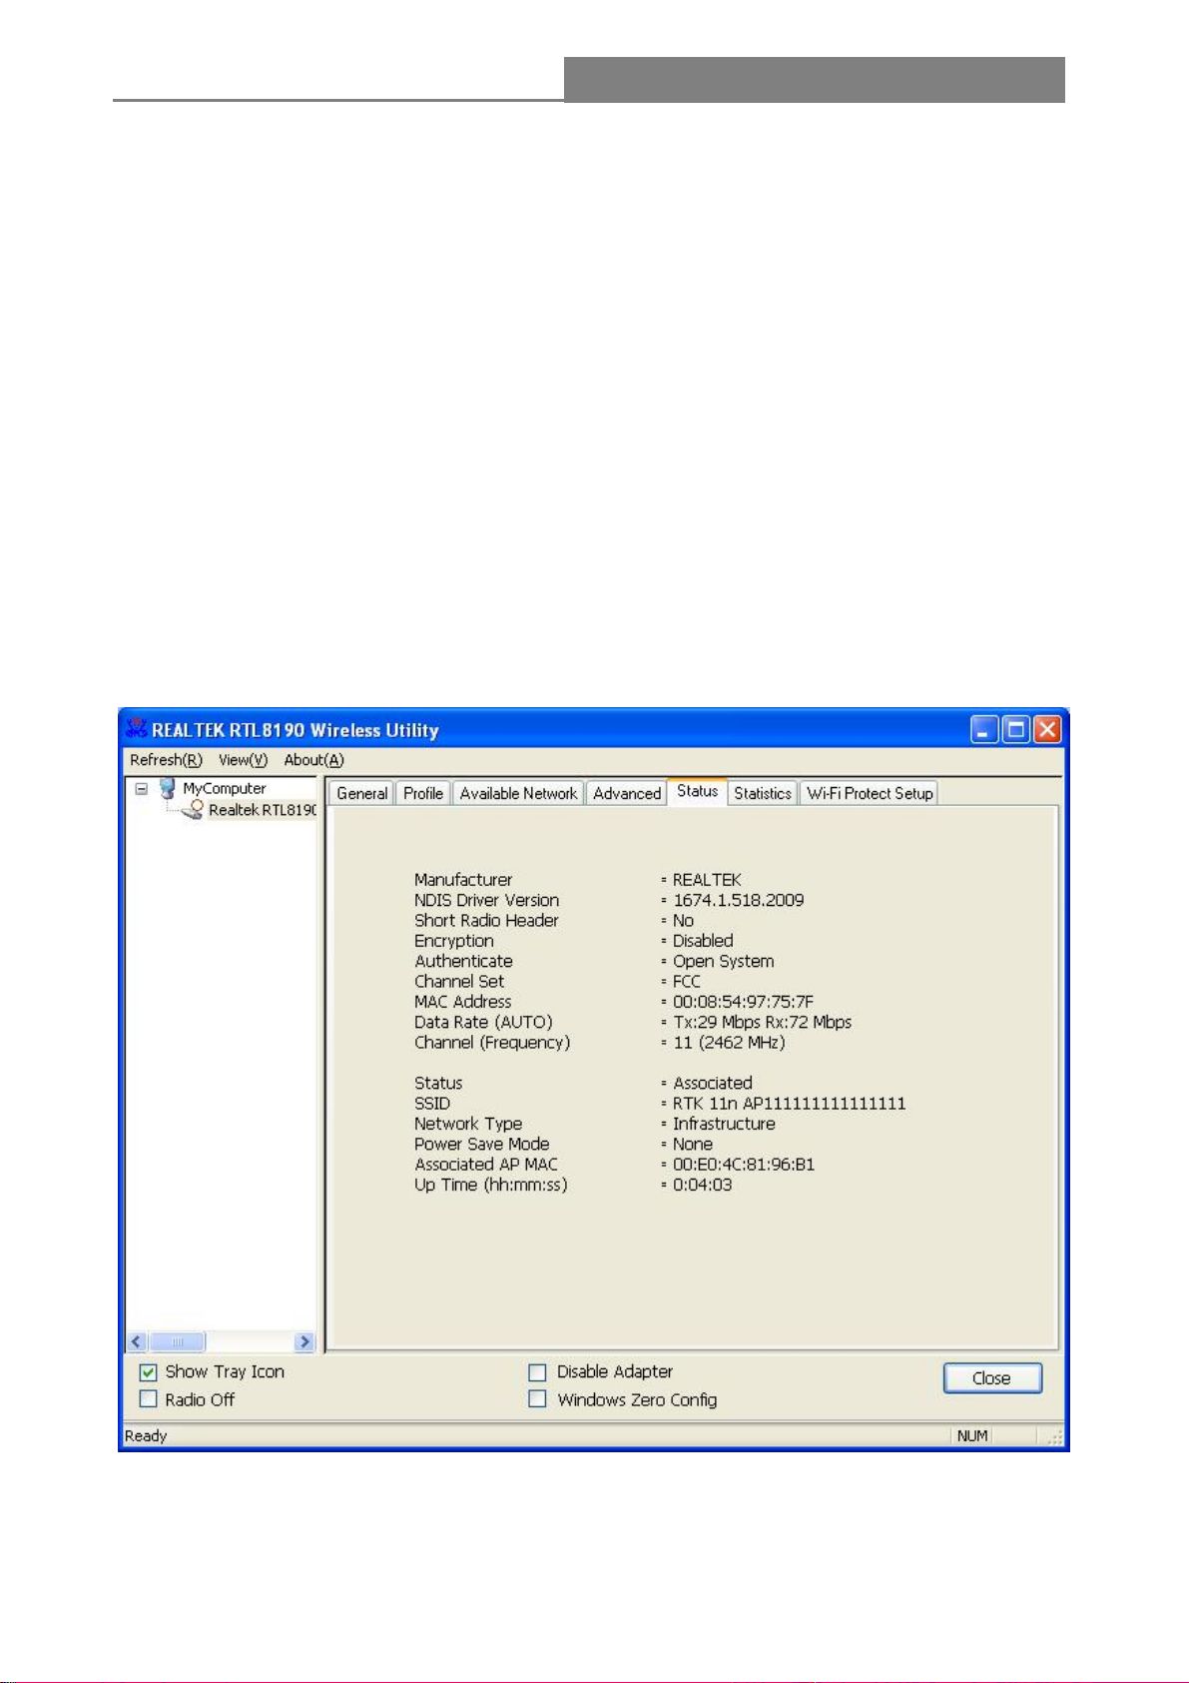Close the window with the red X
Screen dimensions: 1189x1683
pyautogui.click(x=1046, y=729)
